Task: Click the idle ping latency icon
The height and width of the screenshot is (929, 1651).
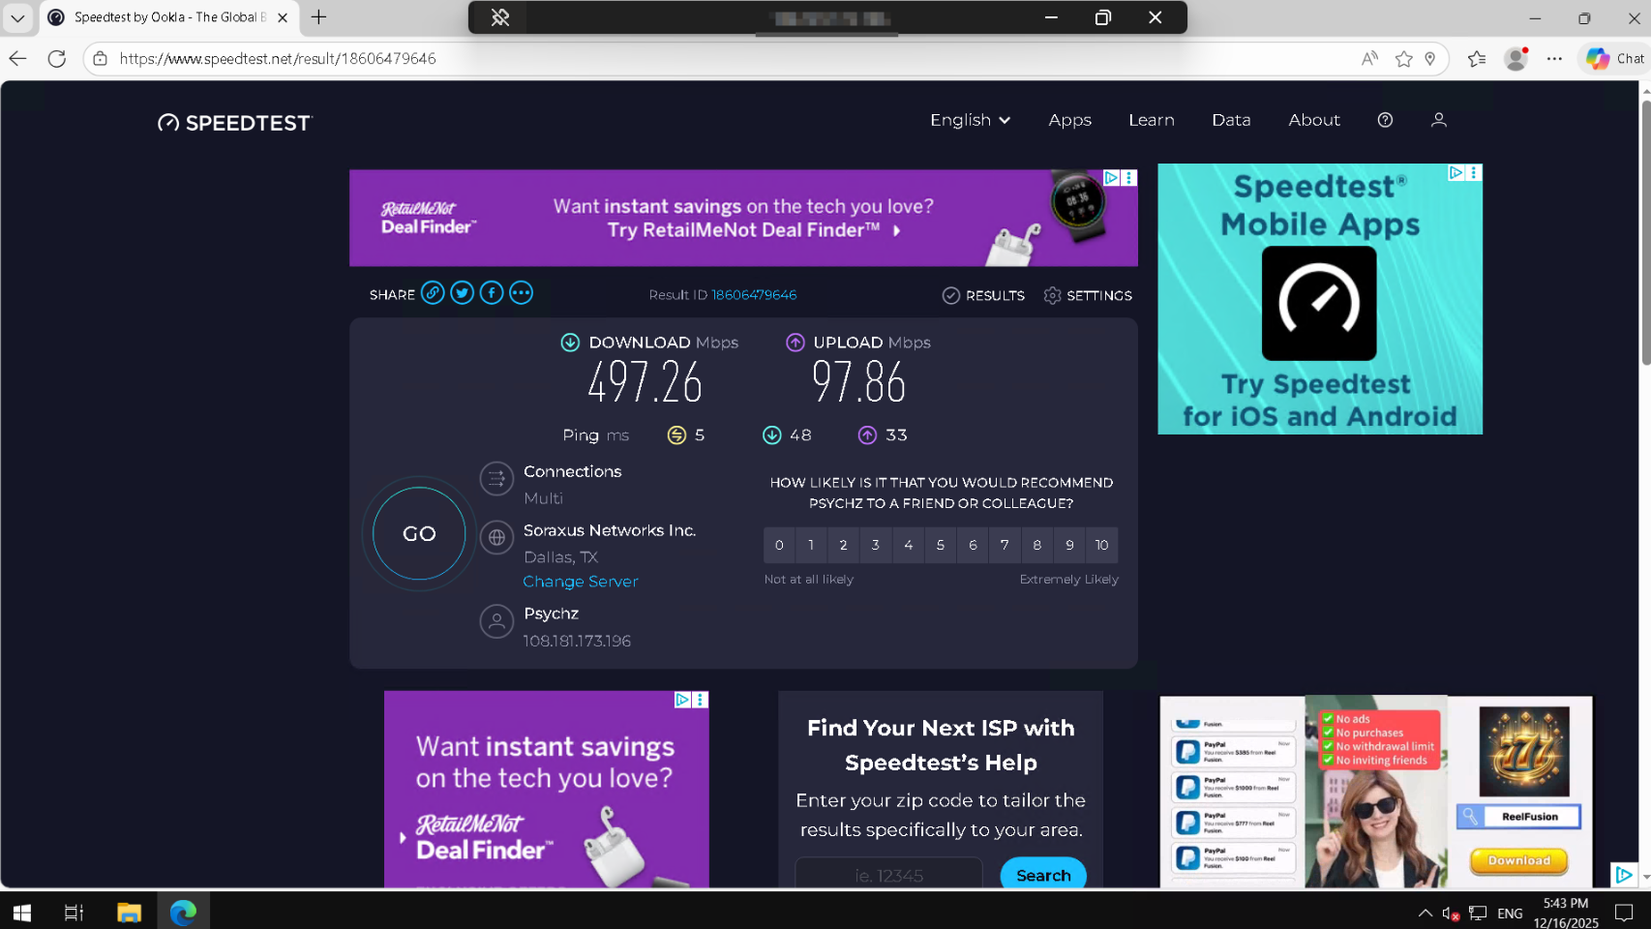Action: point(676,435)
